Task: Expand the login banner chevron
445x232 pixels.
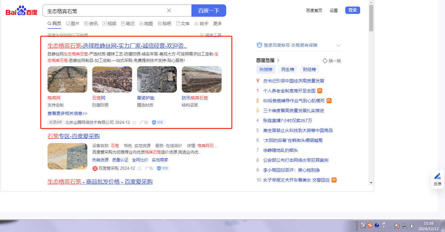Action: (338, 46)
